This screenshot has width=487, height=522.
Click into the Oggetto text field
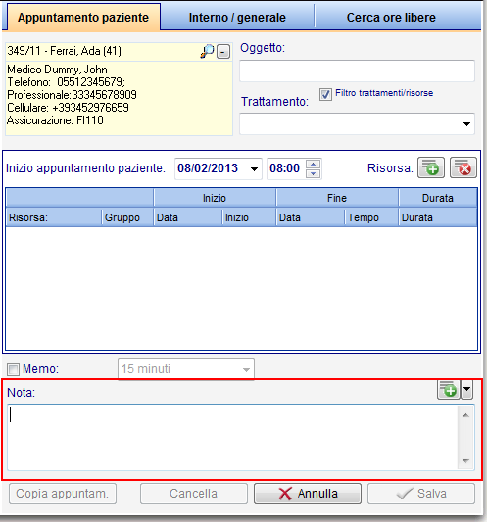[357, 71]
